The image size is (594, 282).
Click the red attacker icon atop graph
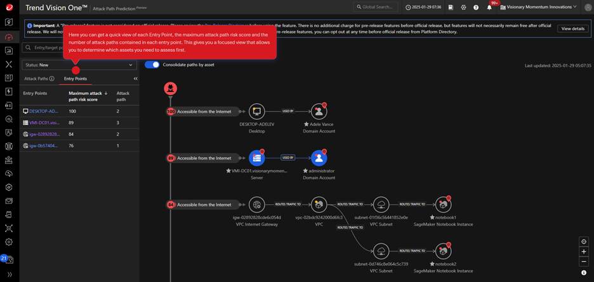coord(171,89)
